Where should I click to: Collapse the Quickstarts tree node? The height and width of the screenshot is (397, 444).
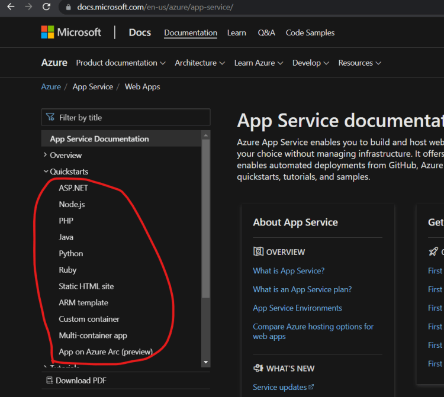(x=46, y=171)
